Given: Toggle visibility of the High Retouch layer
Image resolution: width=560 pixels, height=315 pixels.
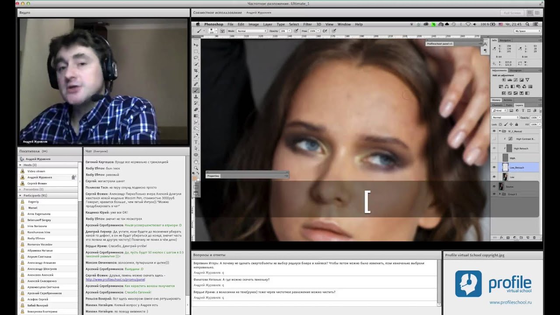Looking at the screenshot, I should 494,148.
